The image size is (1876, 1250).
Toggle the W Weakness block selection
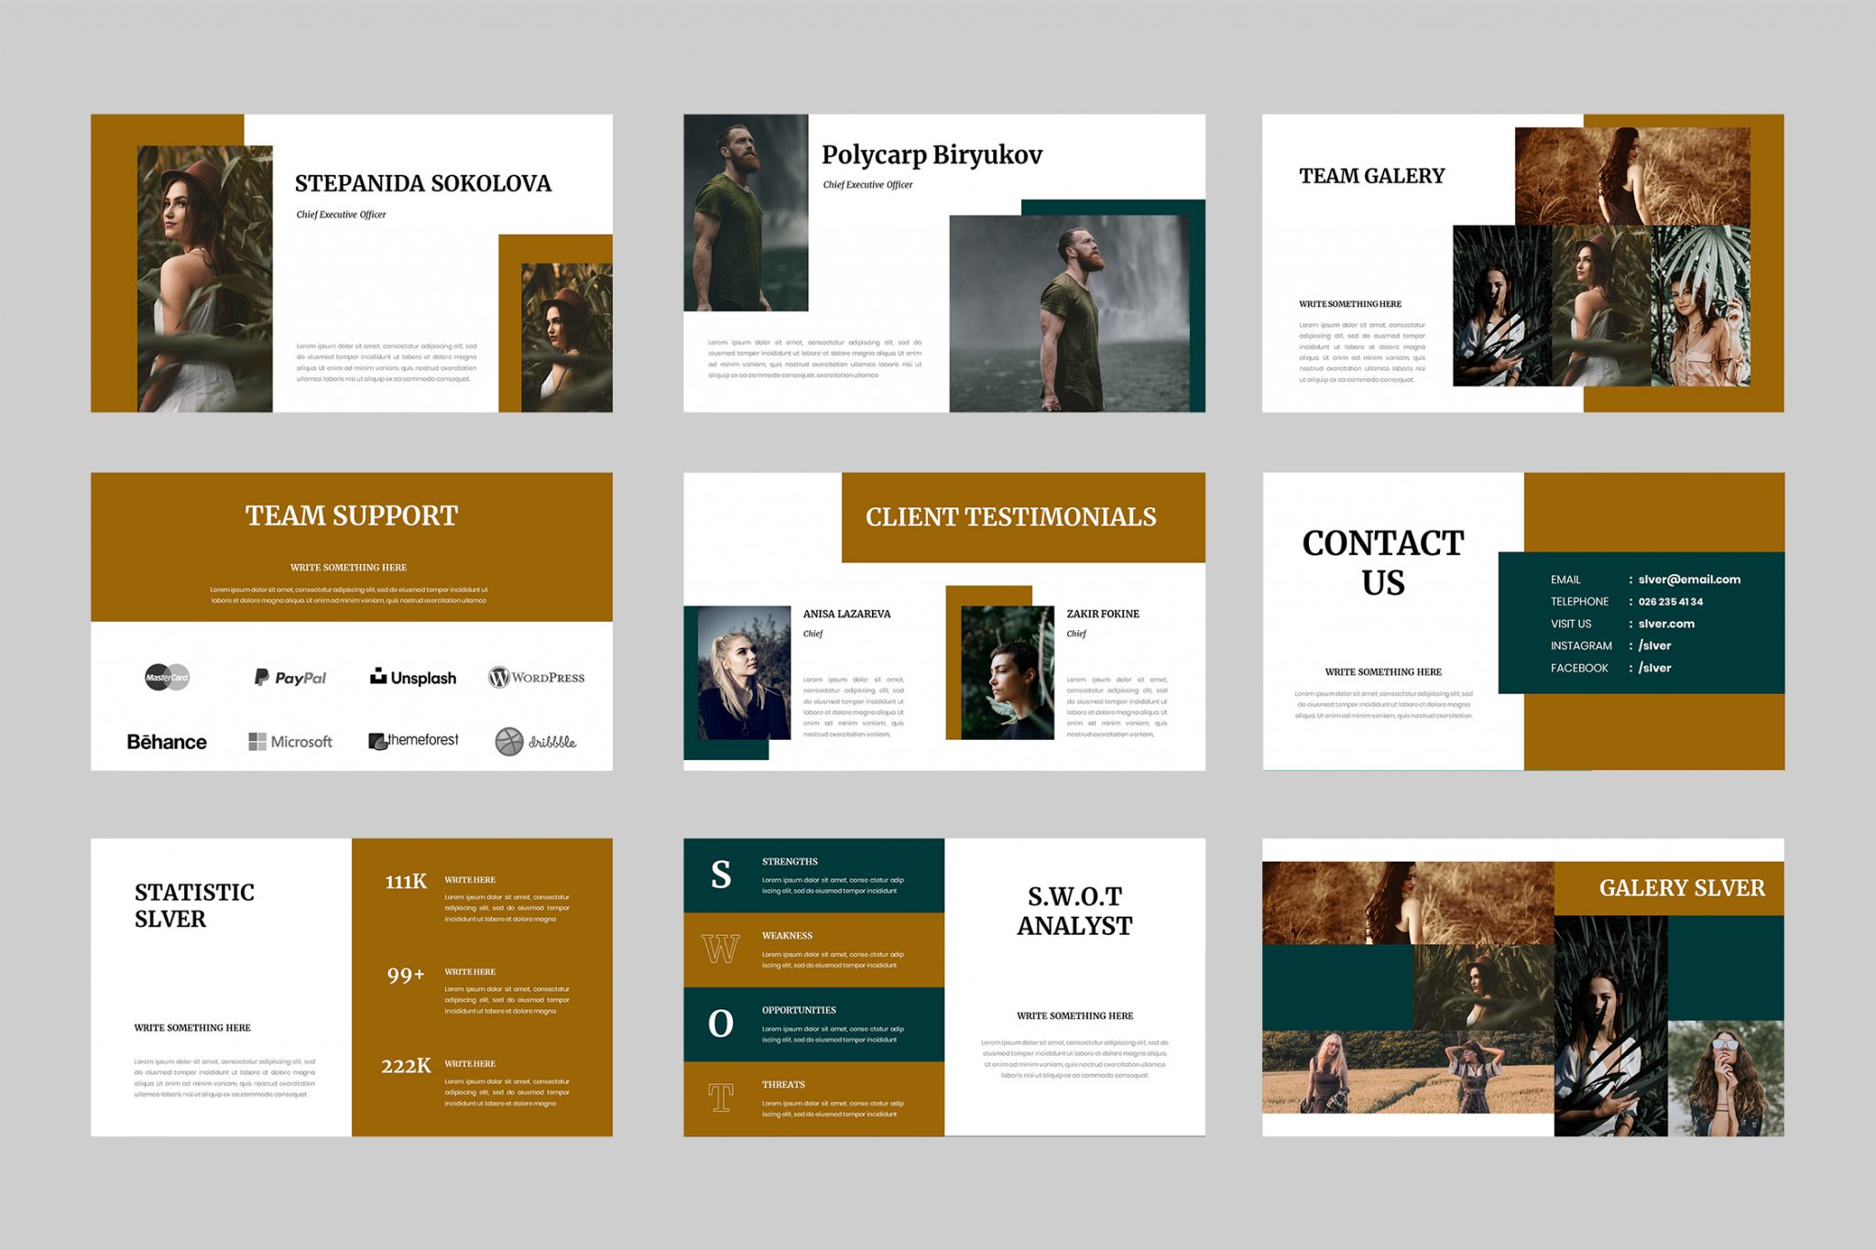[x=813, y=951]
